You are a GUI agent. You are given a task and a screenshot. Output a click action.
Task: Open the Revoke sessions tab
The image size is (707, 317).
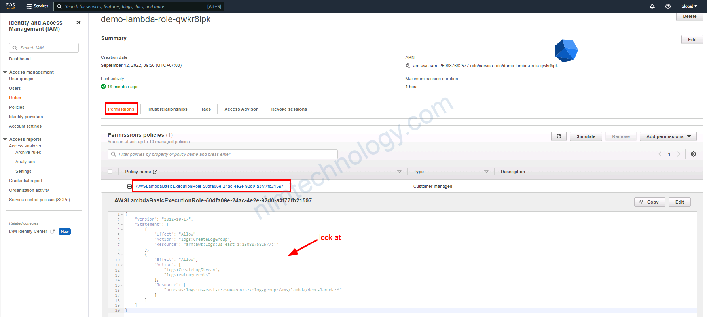click(289, 109)
